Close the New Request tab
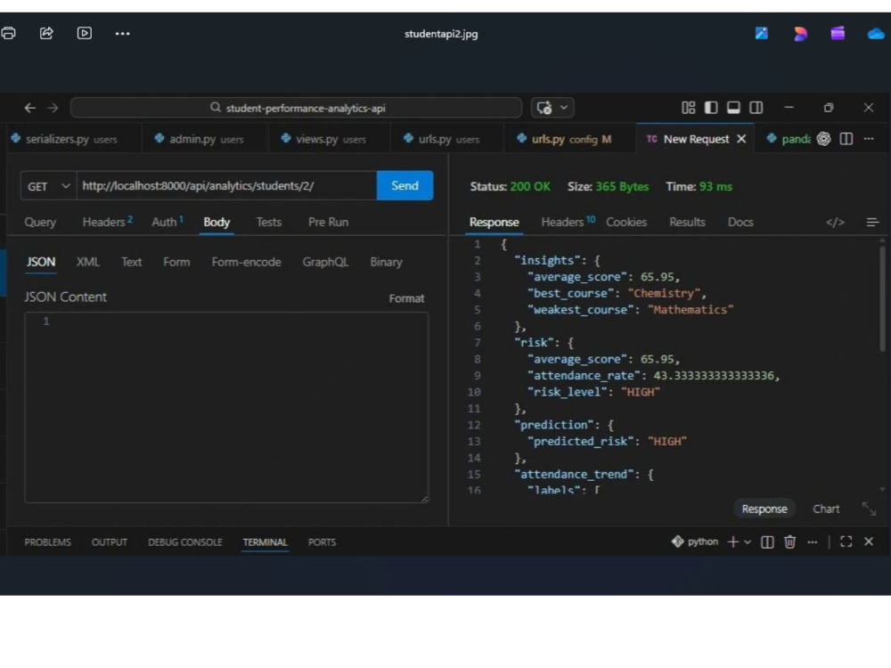The image size is (891, 668). coord(741,139)
